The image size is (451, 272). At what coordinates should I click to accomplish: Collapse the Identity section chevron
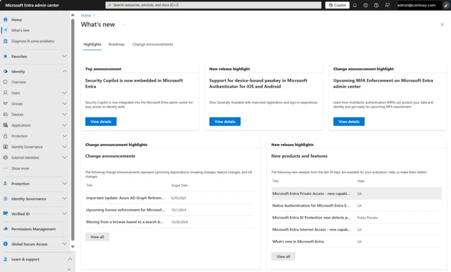64,71
